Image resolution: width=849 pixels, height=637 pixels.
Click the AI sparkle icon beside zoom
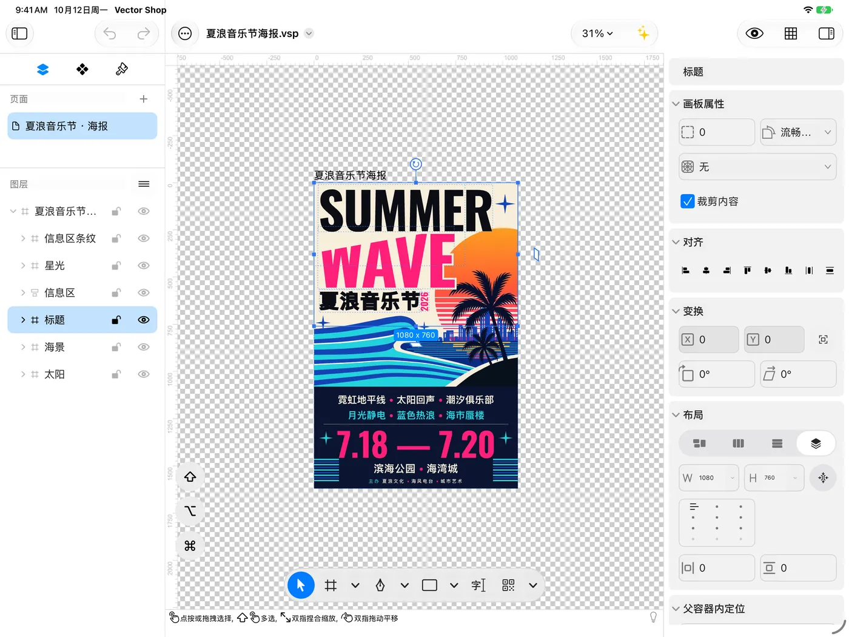[x=643, y=33]
